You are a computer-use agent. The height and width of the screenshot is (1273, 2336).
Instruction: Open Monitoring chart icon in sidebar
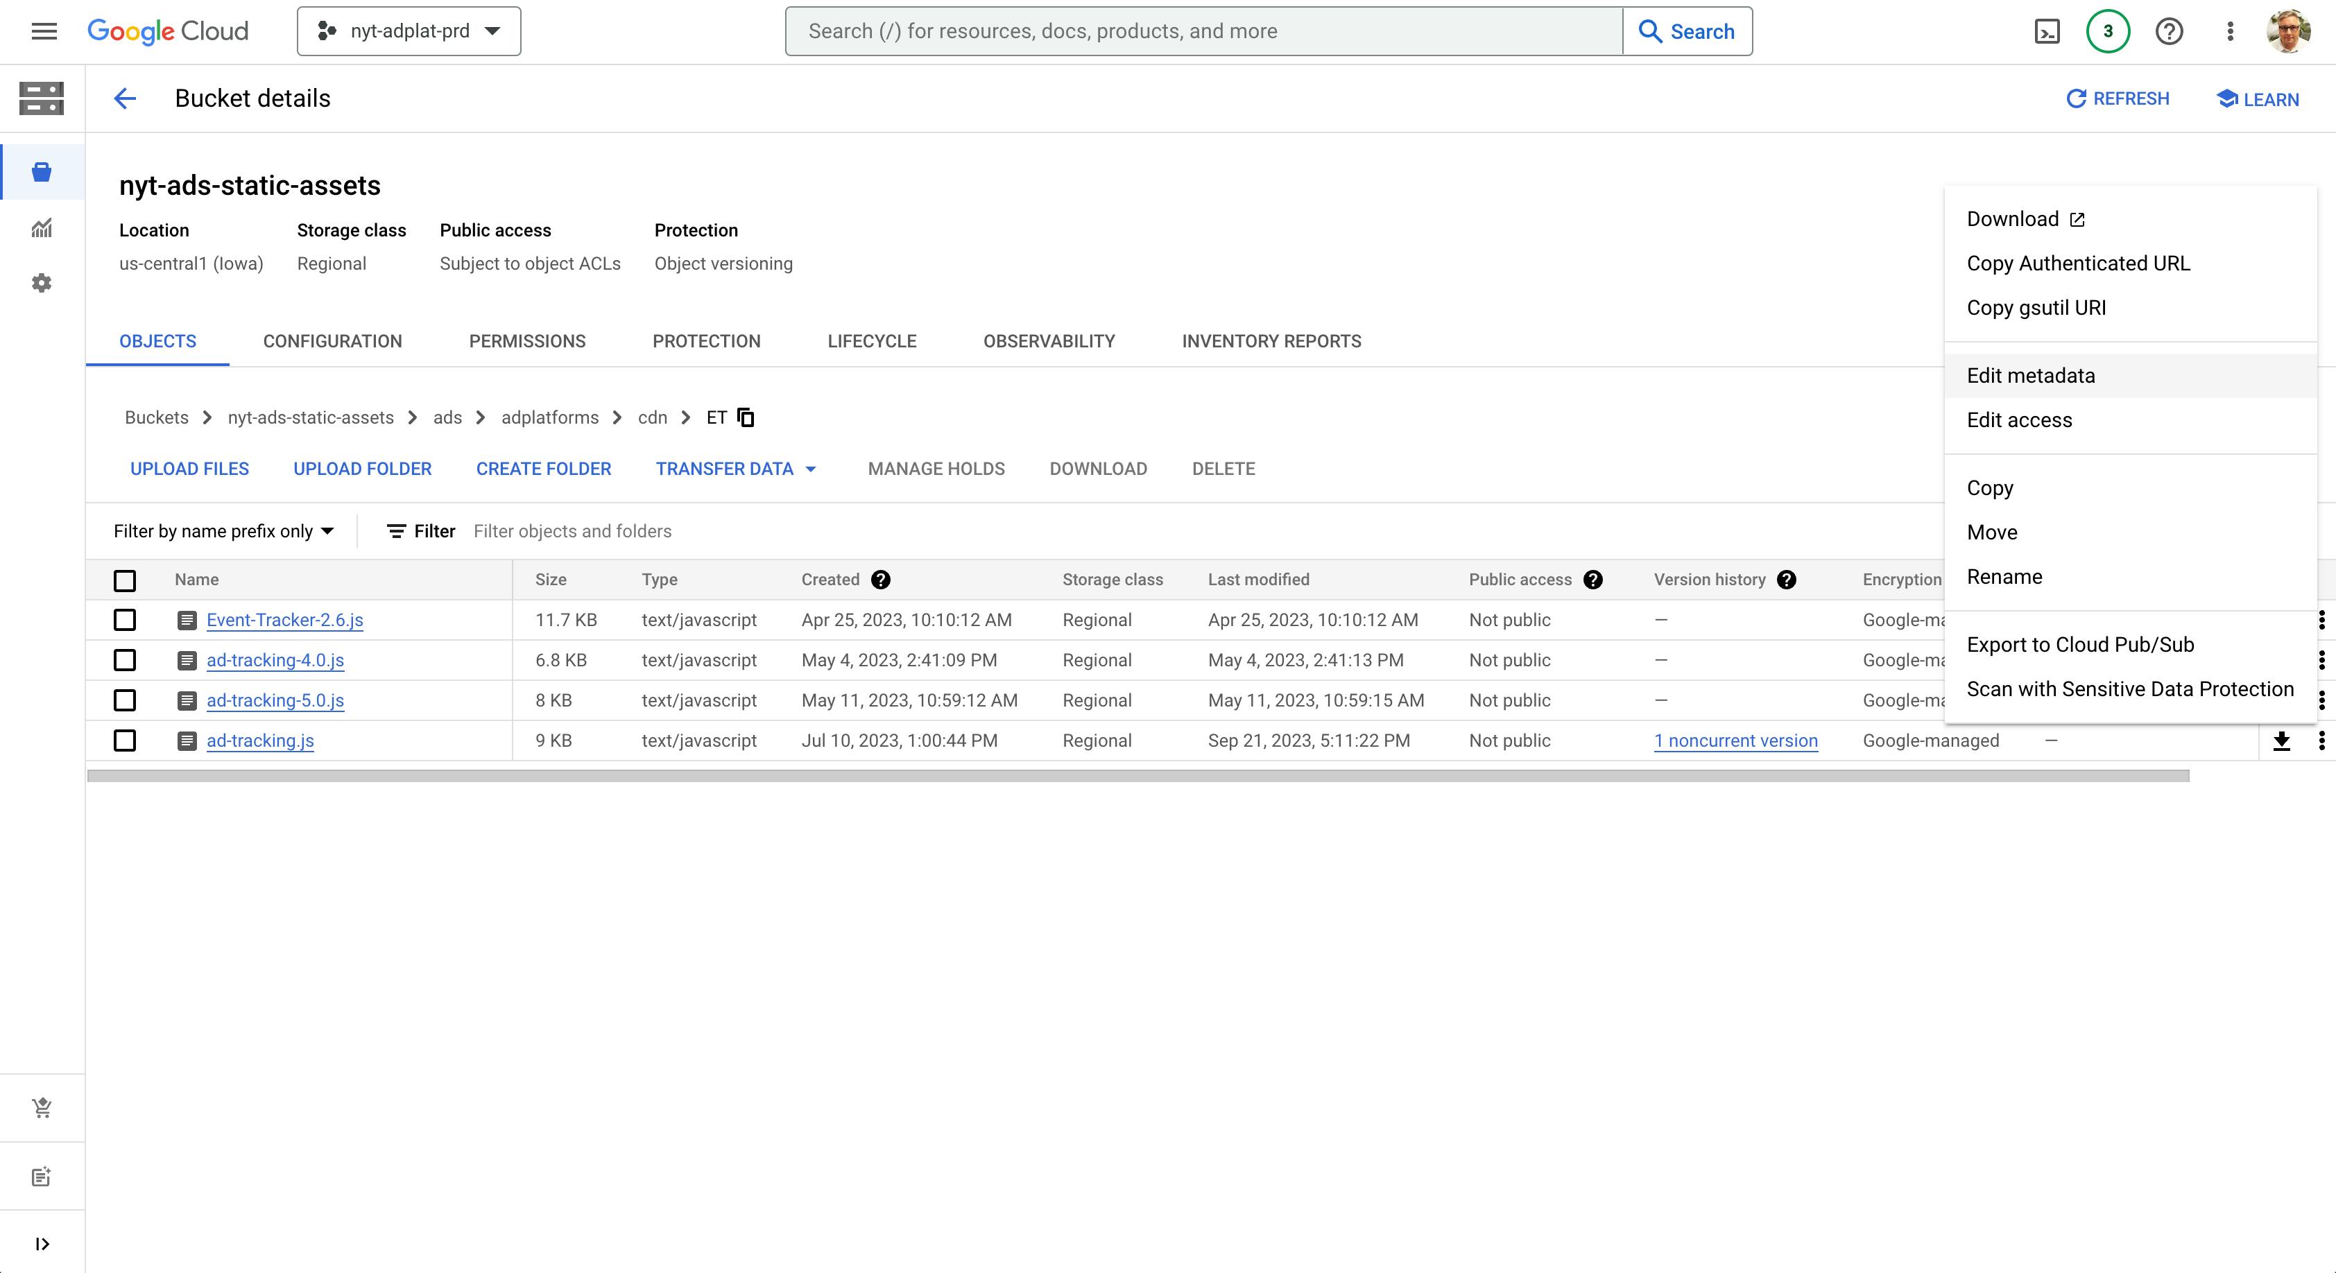coord(42,229)
